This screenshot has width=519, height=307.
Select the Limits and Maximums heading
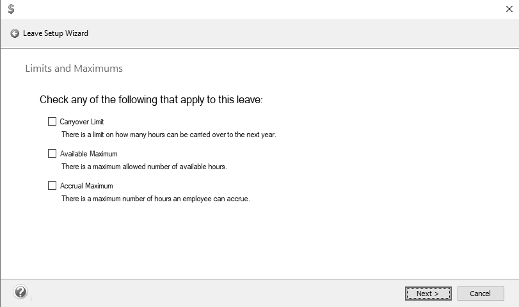pyautogui.click(x=74, y=69)
